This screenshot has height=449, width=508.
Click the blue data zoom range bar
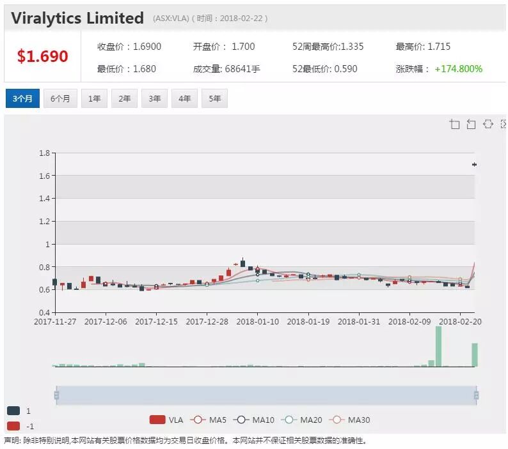tap(266, 395)
